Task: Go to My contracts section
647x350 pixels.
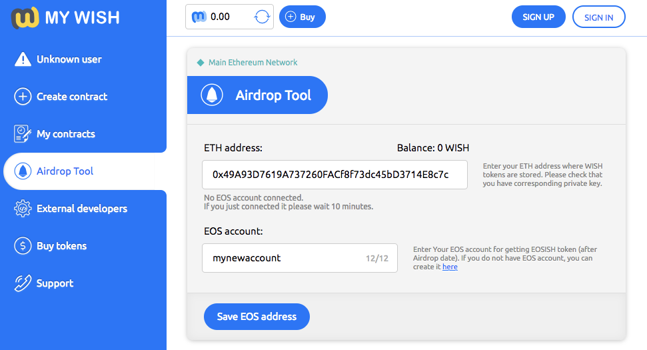Action: coord(83,134)
